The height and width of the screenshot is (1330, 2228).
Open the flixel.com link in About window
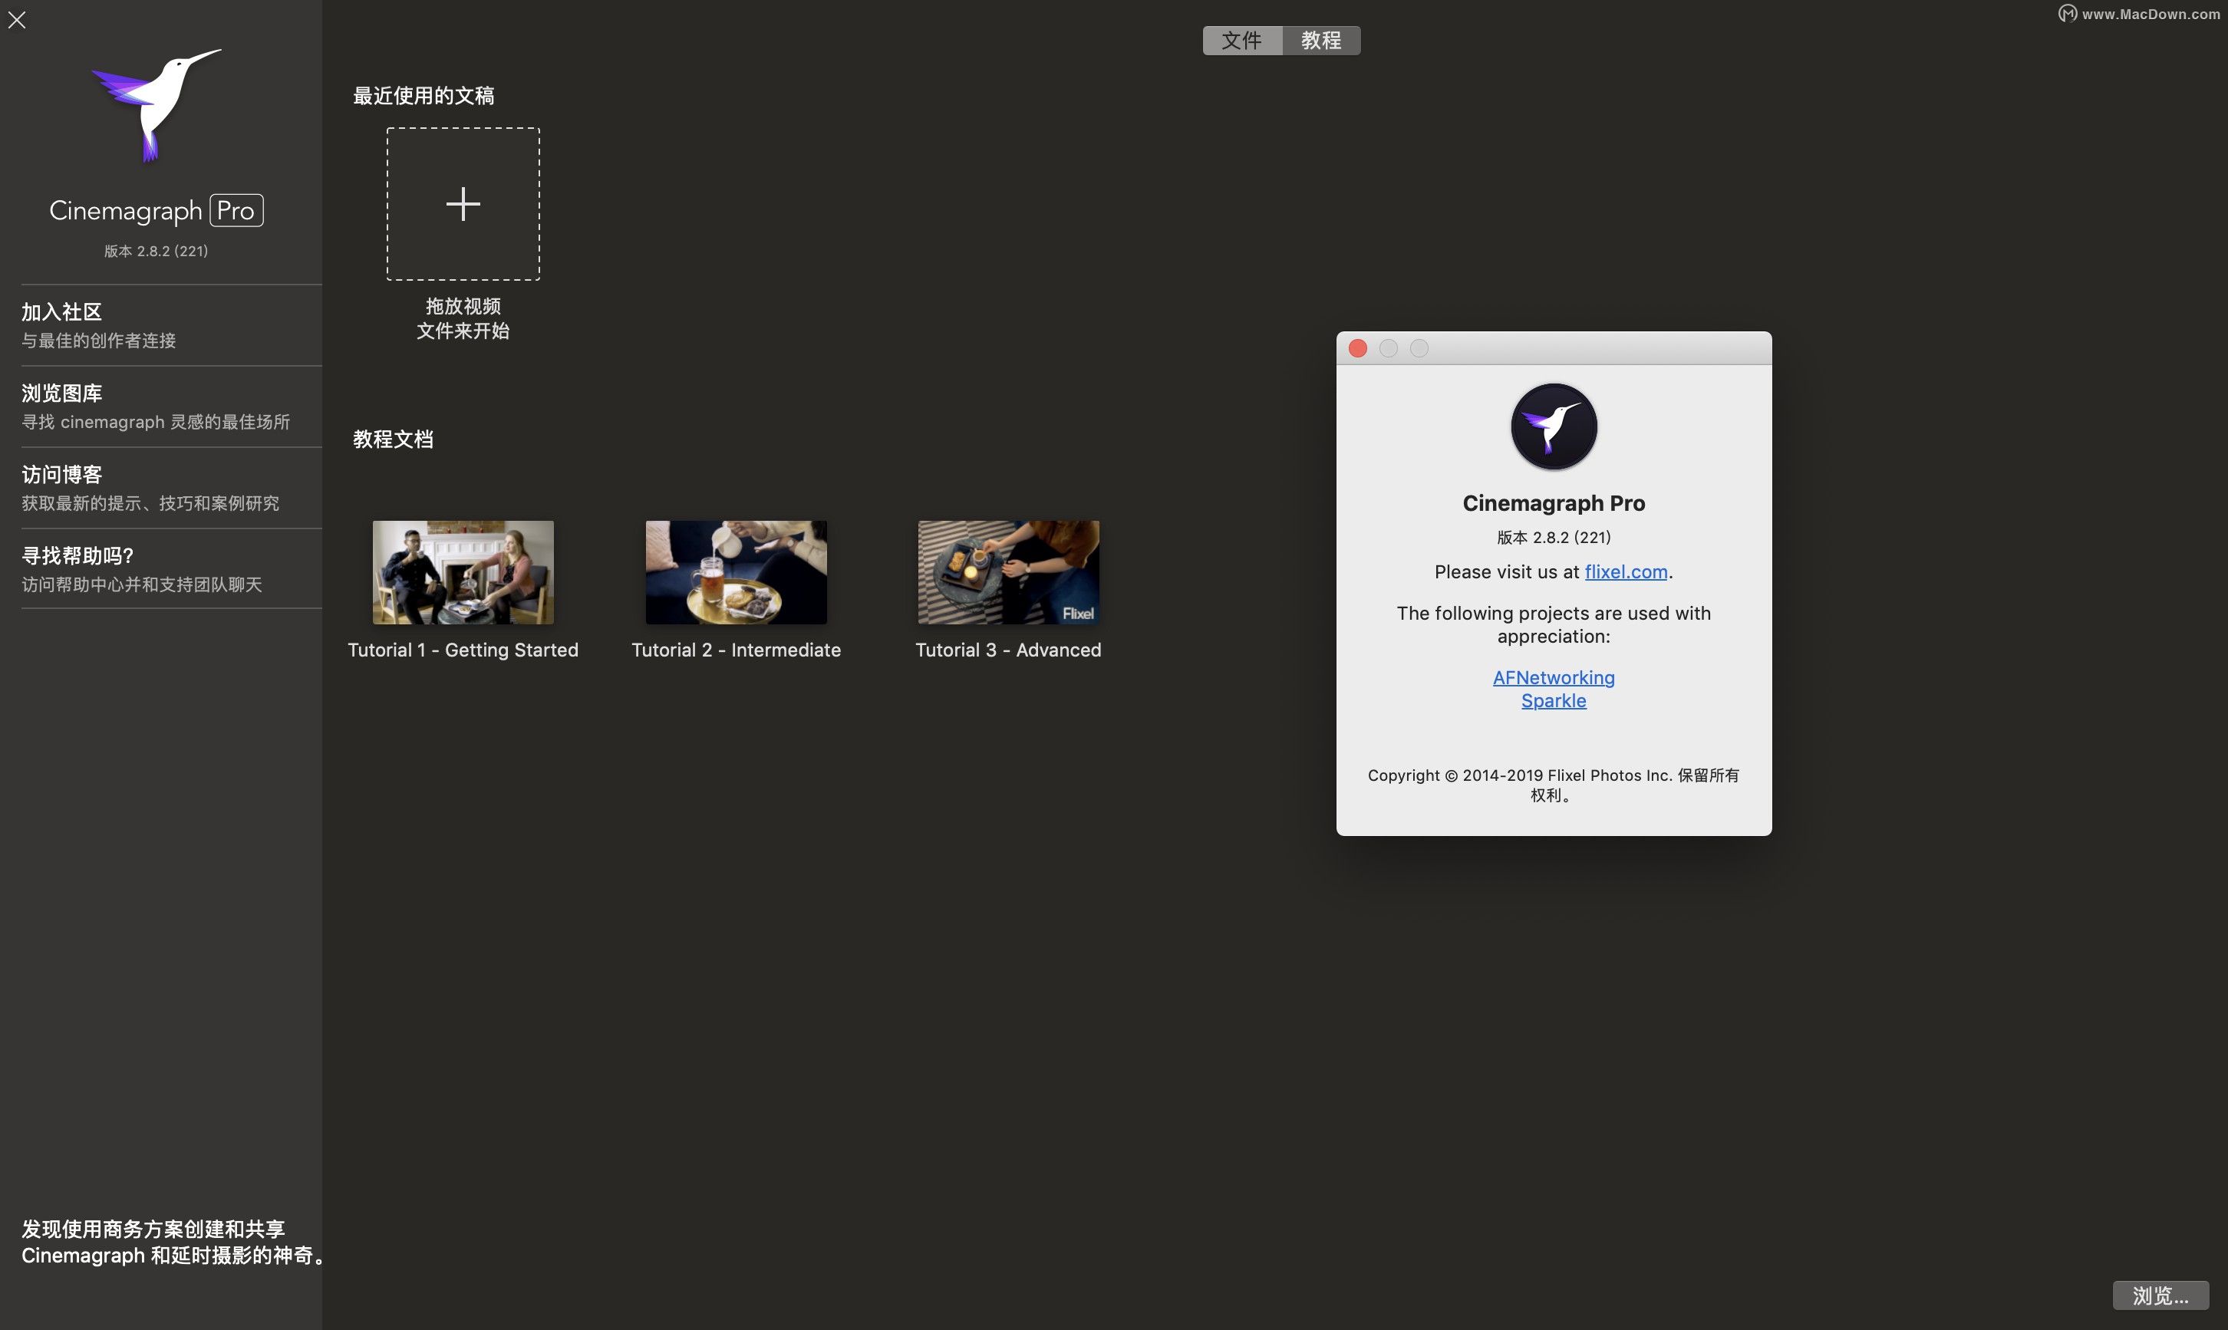pyautogui.click(x=1626, y=571)
